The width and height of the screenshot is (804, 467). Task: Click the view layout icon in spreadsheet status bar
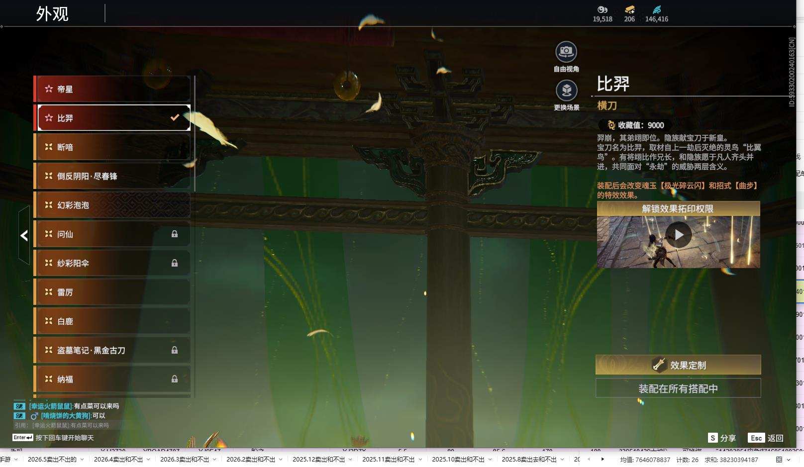coord(779,460)
